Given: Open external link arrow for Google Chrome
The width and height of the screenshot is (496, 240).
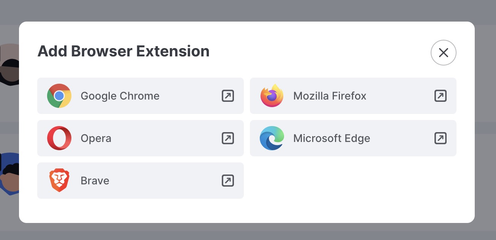Looking at the screenshot, I should pyautogui.click(x=228, y=96).
